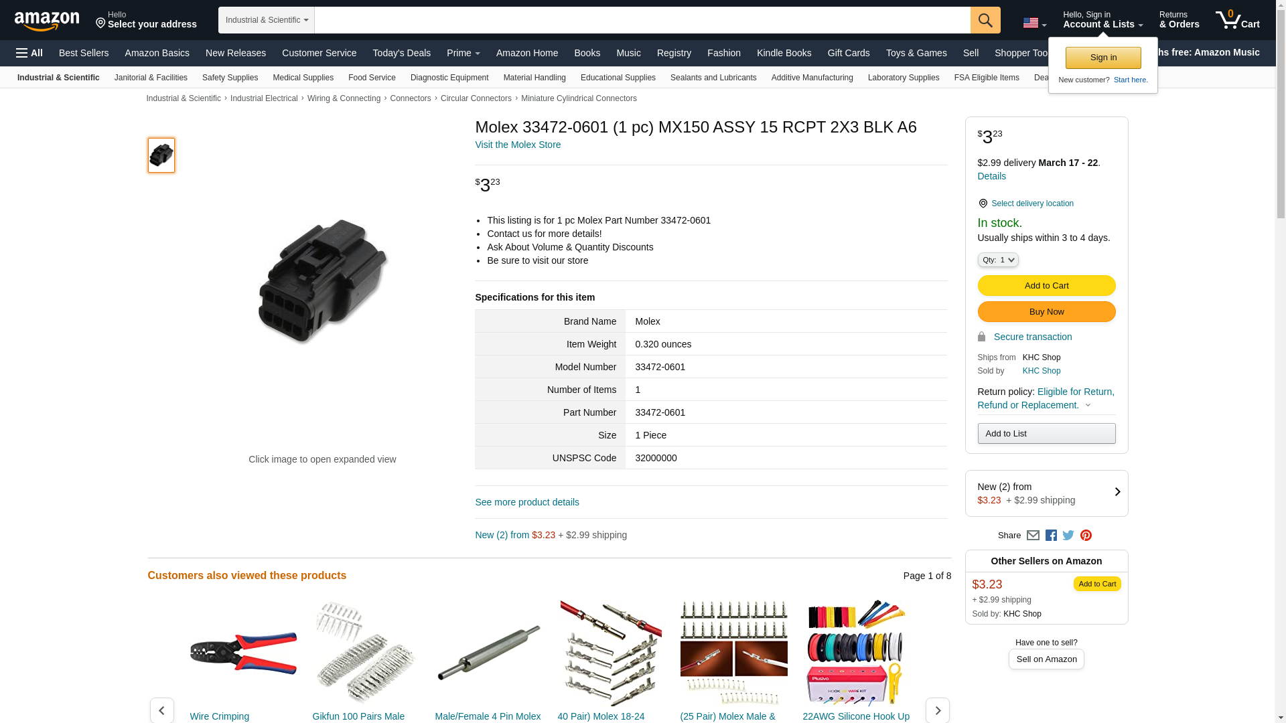Expand the Return policy details chevron
The height and width of the screenshot is (723, 1286).
pyautogui.click(x=1088, y=405)
